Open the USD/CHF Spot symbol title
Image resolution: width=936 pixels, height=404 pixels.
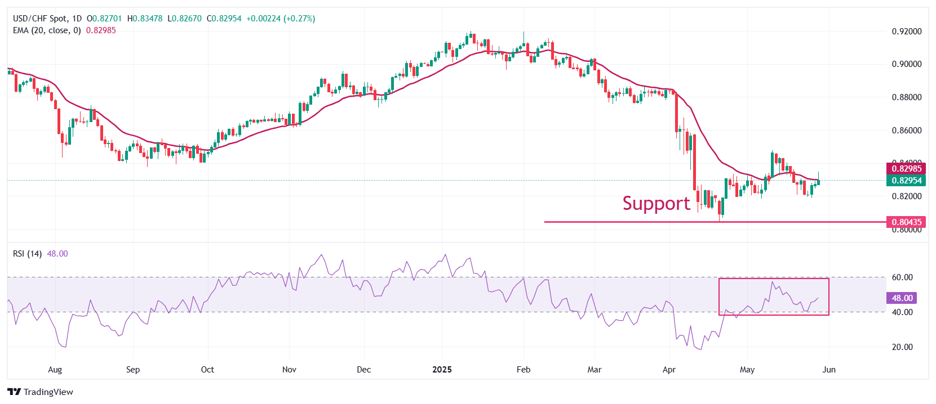(47, 19)
